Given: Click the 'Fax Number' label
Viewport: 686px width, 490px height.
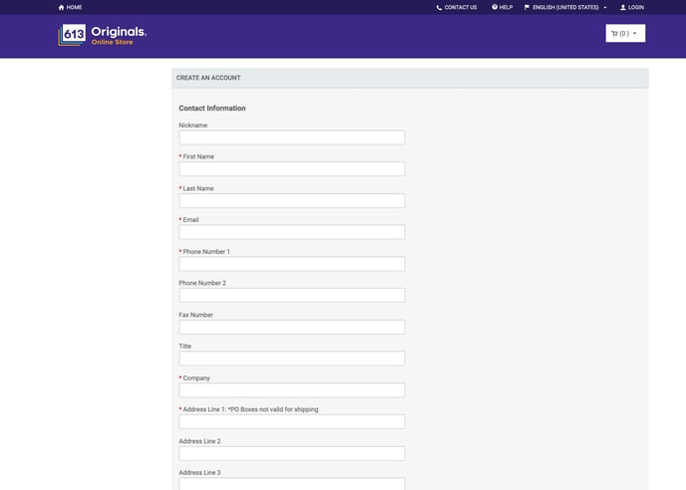Looking at the screenshot, I should click(x=196, y=315).
